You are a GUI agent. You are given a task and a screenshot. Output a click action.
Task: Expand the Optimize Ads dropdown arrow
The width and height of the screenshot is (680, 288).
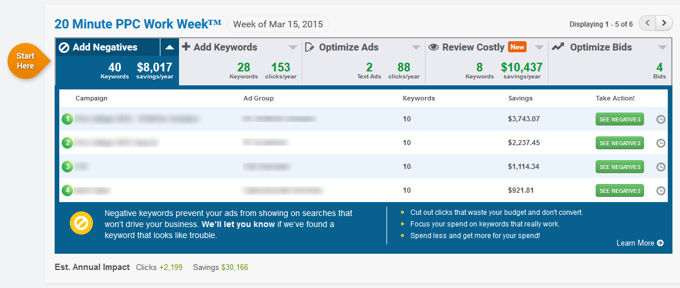pos(416,48)
